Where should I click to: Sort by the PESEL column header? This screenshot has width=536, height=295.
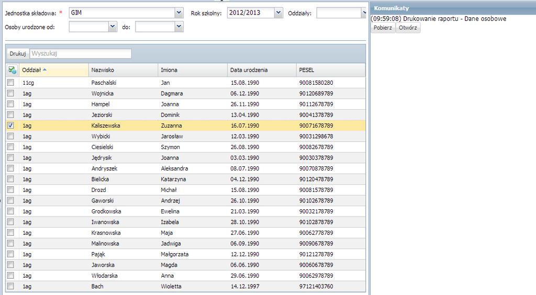pos(331,70)
